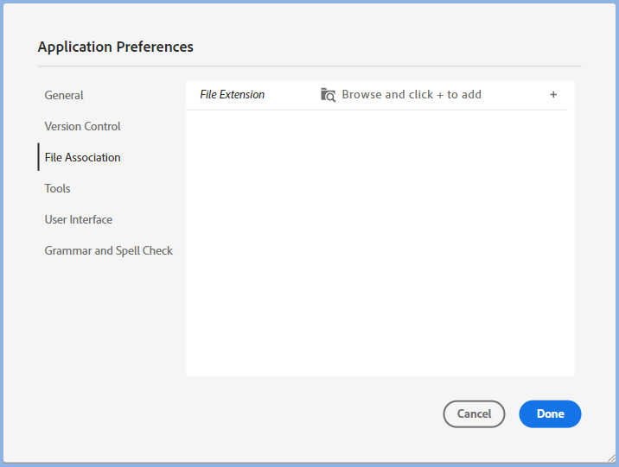Click blank footer area left of Cancel
Viewport: 619px width, 467px height.
pos(259,414)
